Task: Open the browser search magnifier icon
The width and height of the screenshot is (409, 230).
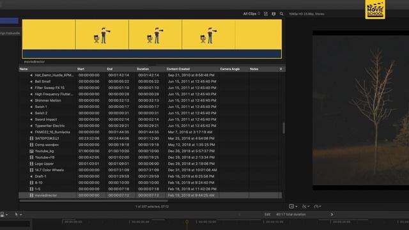Action: [281, 14]
